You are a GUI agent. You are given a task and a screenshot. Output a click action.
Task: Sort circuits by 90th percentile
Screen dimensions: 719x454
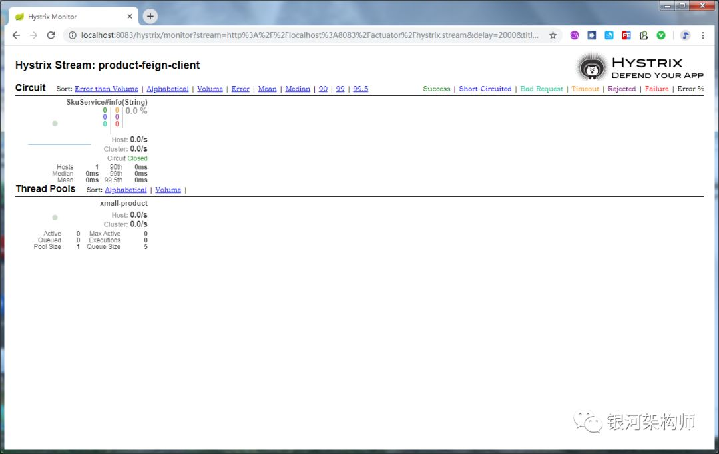pos(324,89)
